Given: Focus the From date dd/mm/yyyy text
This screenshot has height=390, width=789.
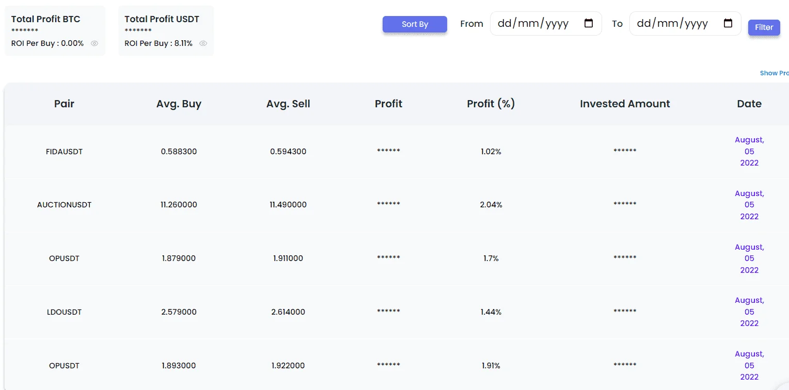Looking at the screenshot, I should click(x=533, y=24).
